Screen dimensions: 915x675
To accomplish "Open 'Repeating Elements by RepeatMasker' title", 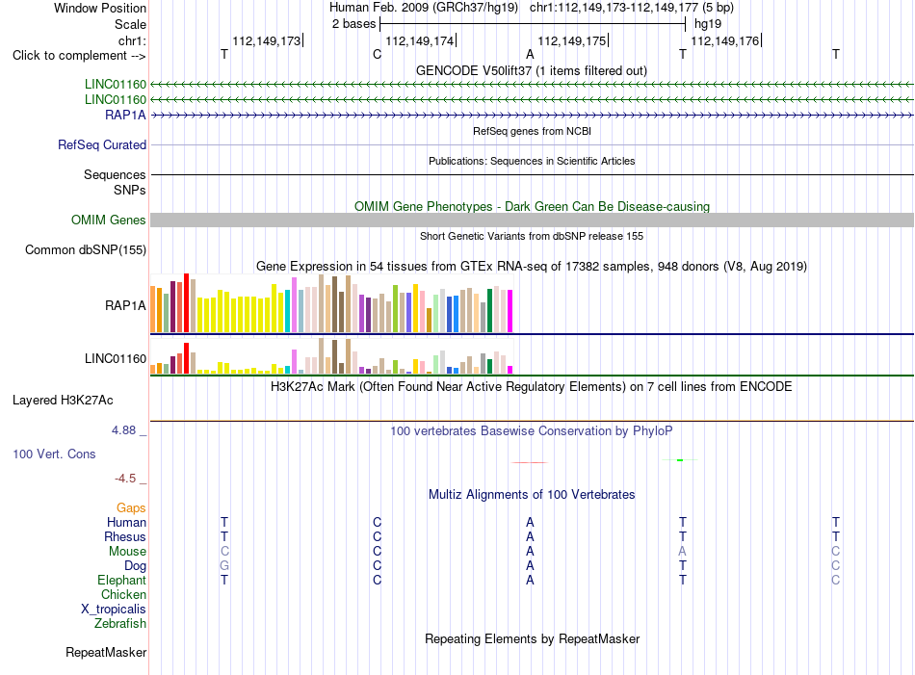I will click(x=532, y=639).
